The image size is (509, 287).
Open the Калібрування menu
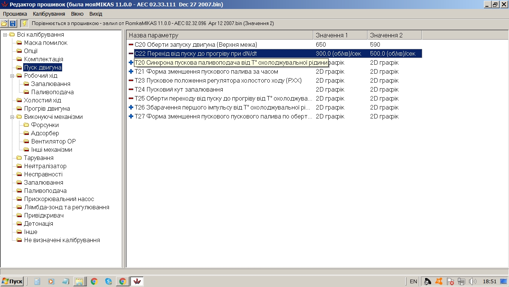[49, 14]
